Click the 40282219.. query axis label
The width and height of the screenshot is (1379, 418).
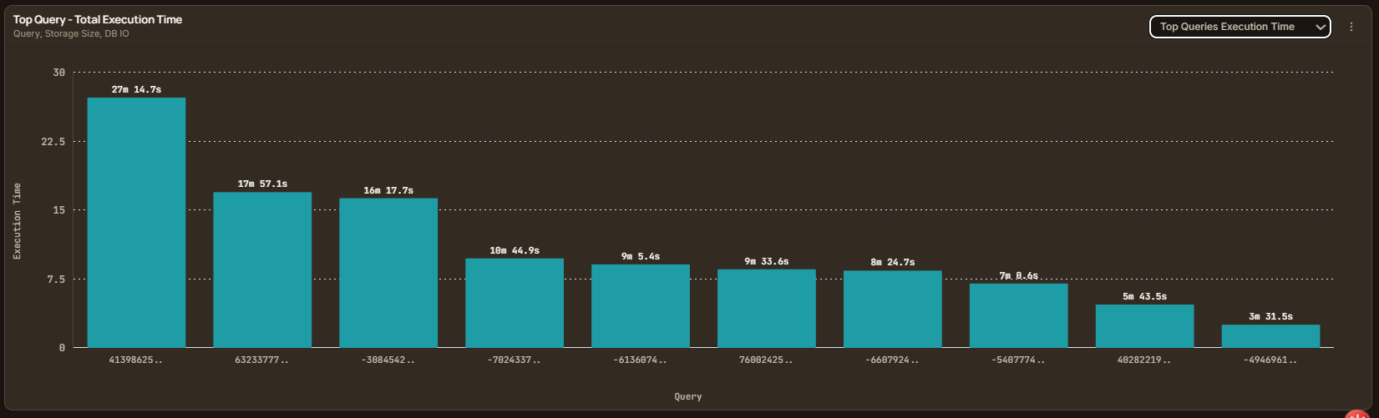click(x=1145, y=360)
